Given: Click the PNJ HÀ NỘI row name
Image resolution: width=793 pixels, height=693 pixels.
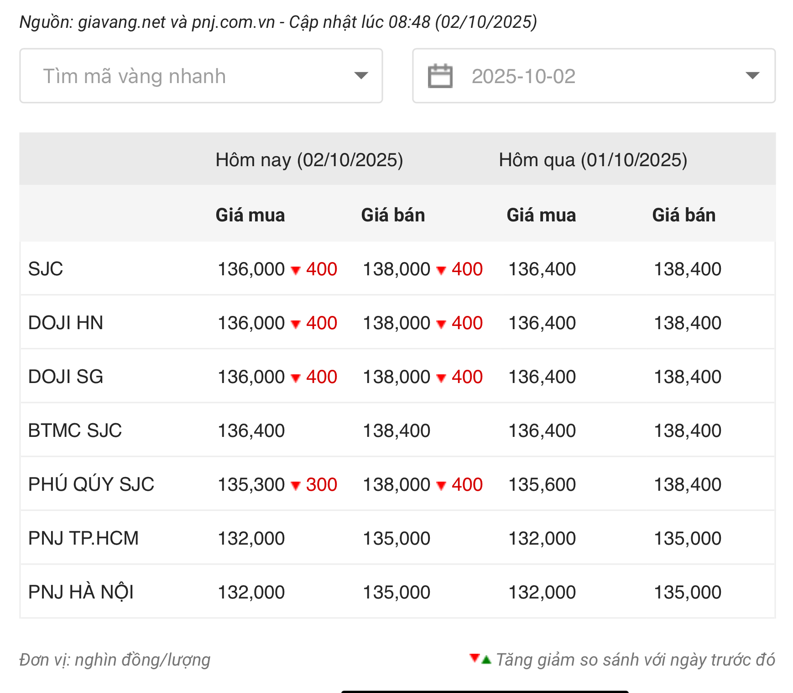Looking at the screenshot, I should click(x=81, y=592).
